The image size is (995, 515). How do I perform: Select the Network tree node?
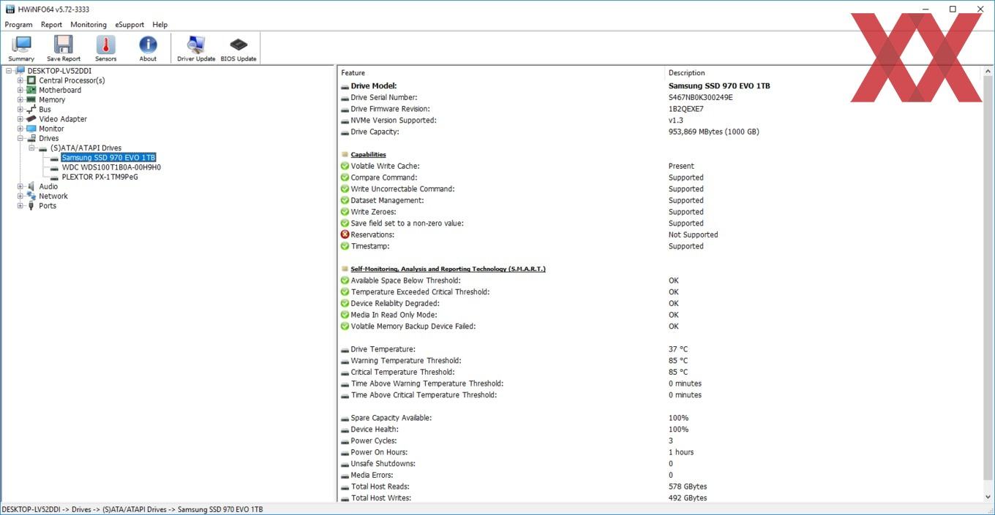pos(53,196)
